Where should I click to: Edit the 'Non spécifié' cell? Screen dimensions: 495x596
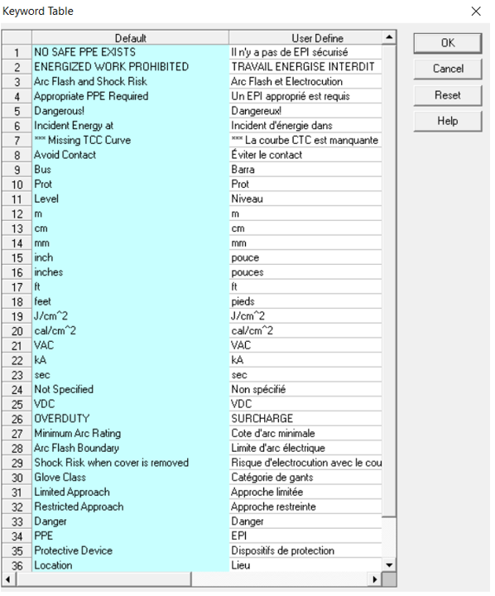(305, 389)
